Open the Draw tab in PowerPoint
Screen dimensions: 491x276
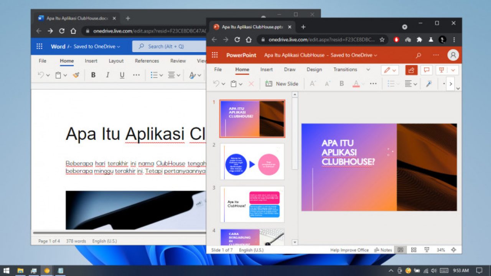pyautogui.click(x=290, y=69)
